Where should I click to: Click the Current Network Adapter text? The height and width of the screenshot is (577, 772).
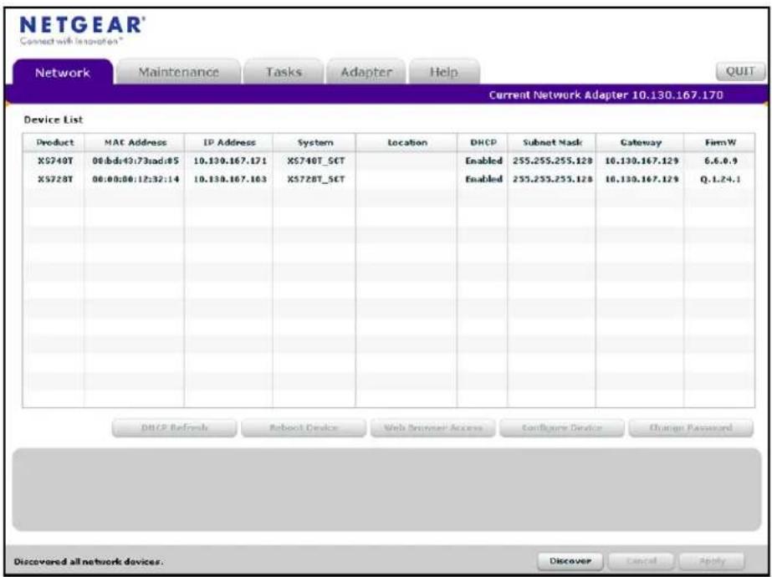[606, 95]
